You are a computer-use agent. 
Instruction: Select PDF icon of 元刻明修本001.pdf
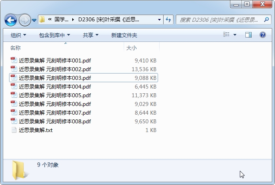(14, 60)
